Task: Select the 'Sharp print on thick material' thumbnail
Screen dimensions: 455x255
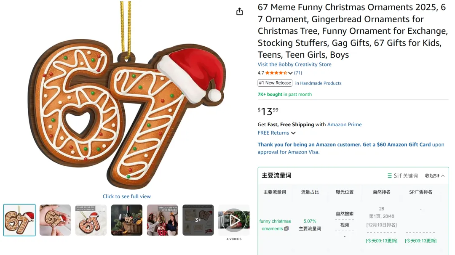Action: [91, 220]
